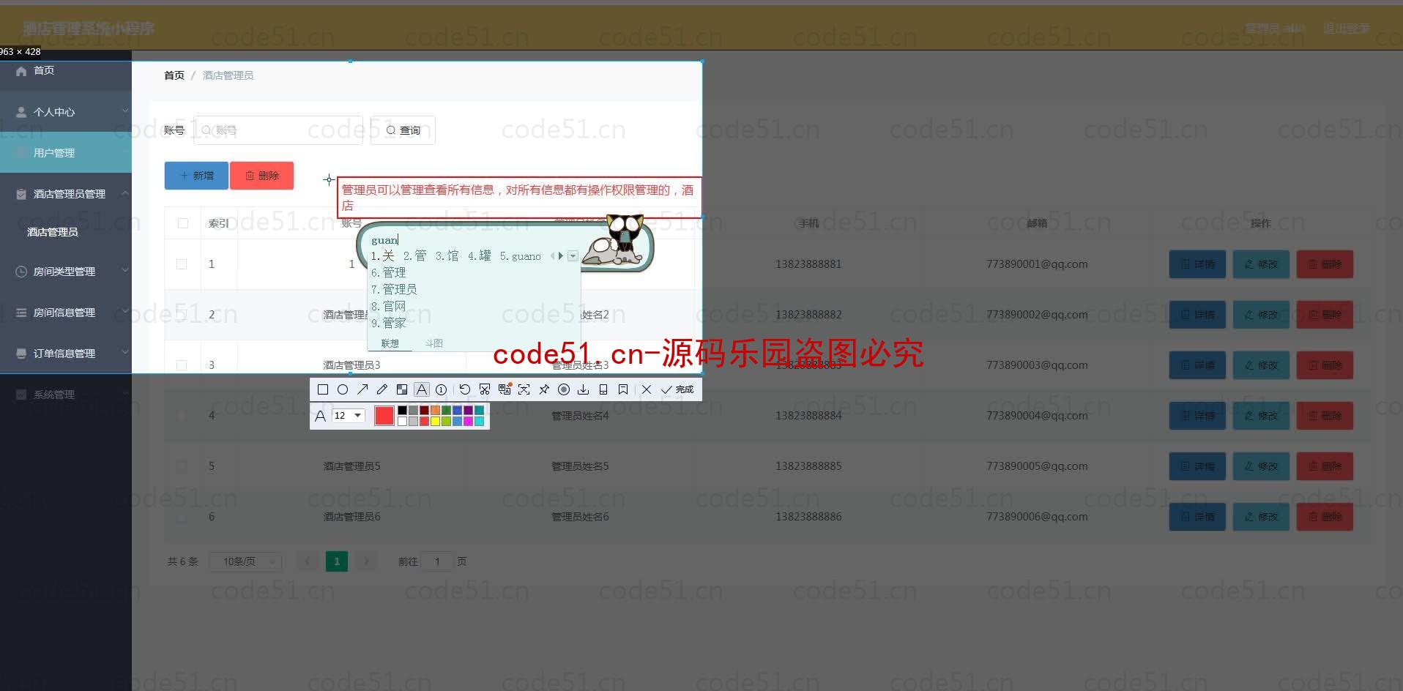Viewport: 1403px width, 691px height.
Task: Click the next page arrow
Action: [x=366, y=561]
